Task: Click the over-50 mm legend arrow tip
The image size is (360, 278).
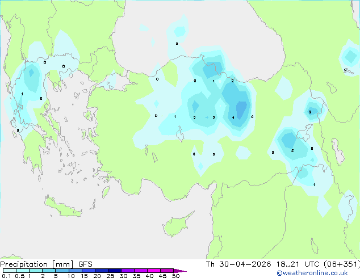Action: (180, 271)
